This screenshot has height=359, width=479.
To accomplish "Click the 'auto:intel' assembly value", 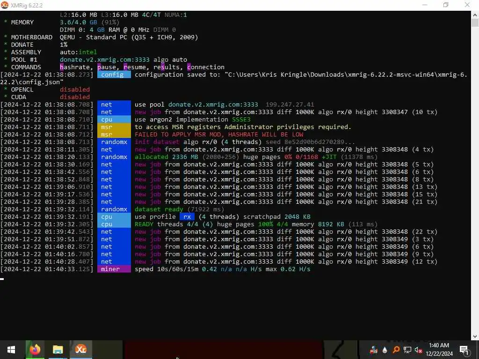I will tap(79, 52).
